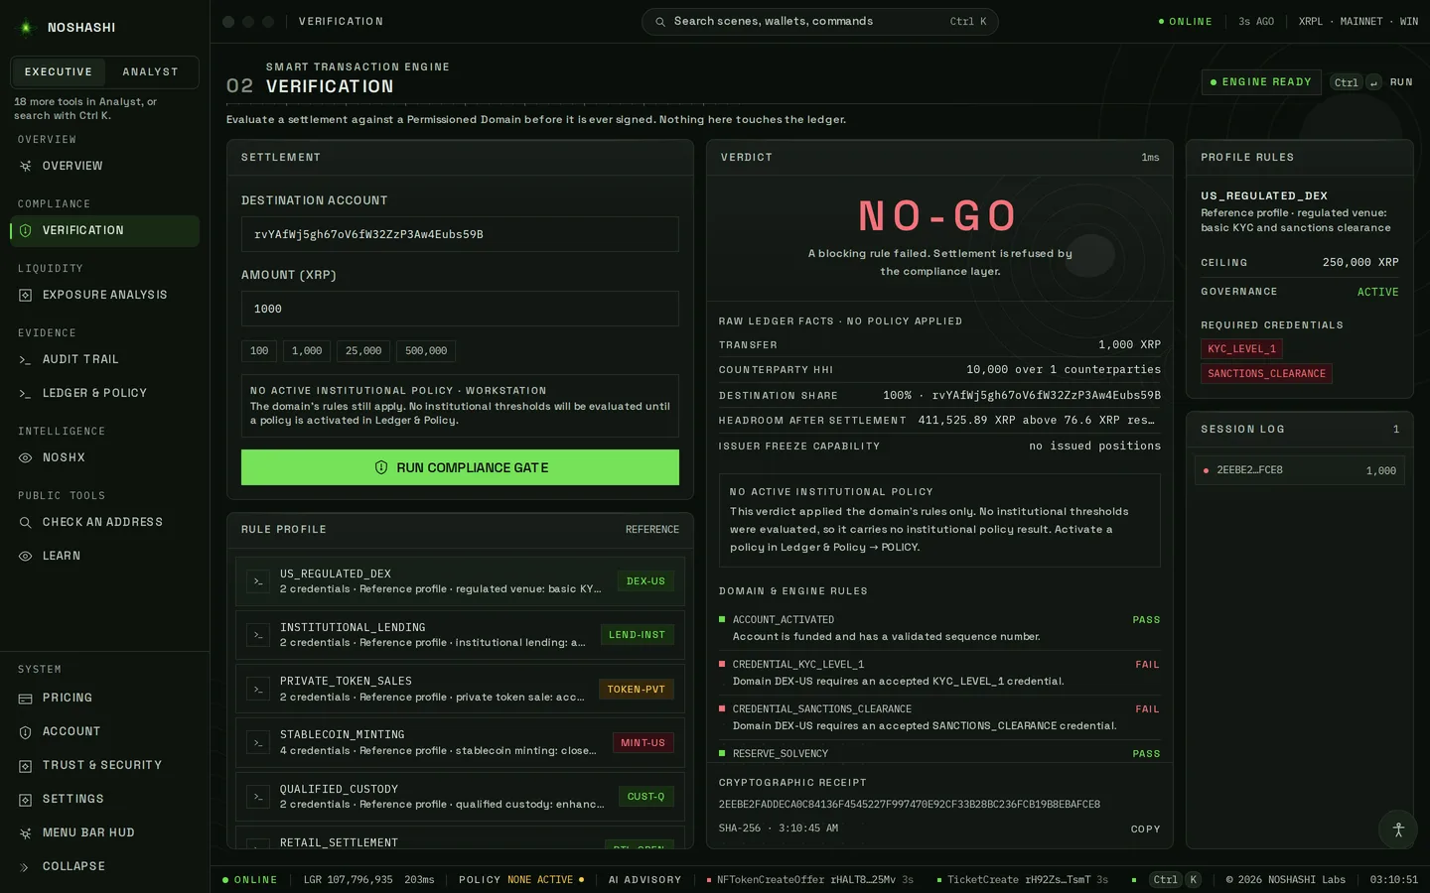The image size is (1430, 893).
Task: Run the compliance gate
Action: [x=460, y=467]
